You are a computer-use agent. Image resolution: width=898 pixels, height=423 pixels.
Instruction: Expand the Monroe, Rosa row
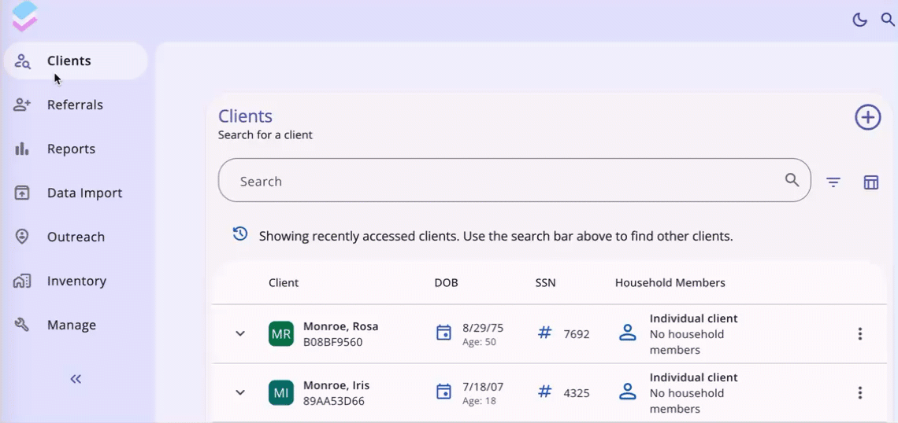coord(240,333)
